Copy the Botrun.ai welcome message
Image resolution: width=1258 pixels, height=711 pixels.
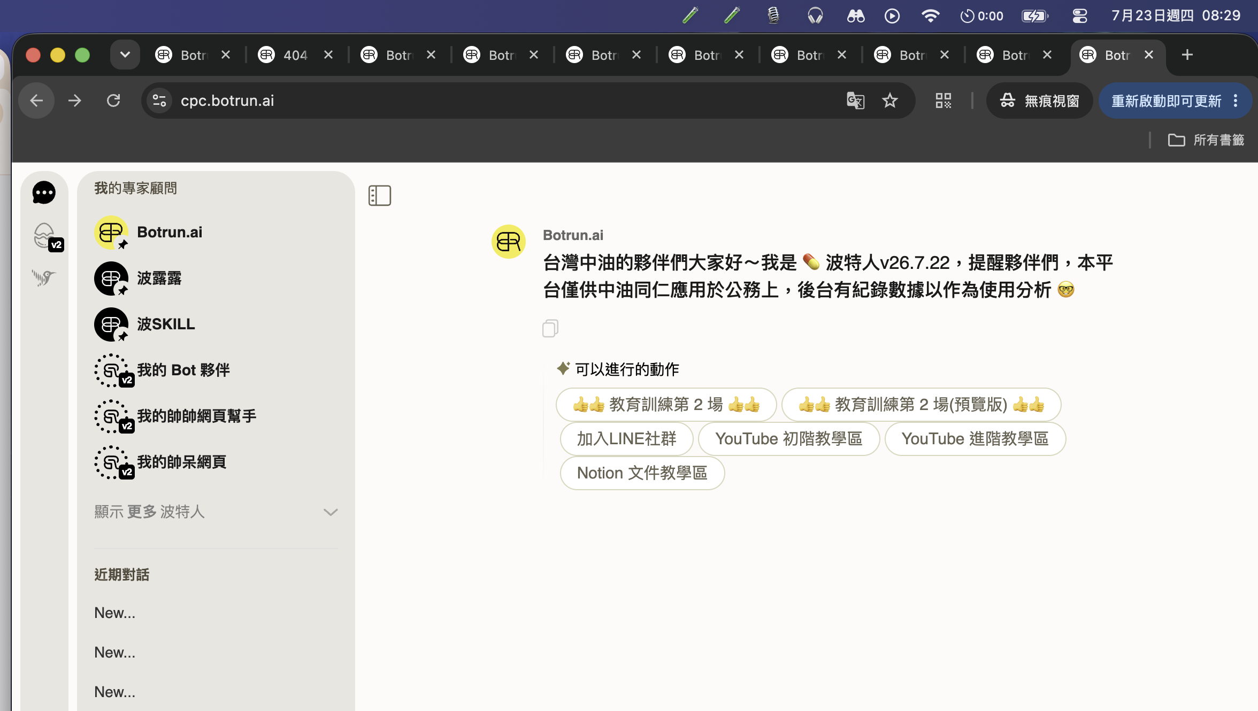550,328
